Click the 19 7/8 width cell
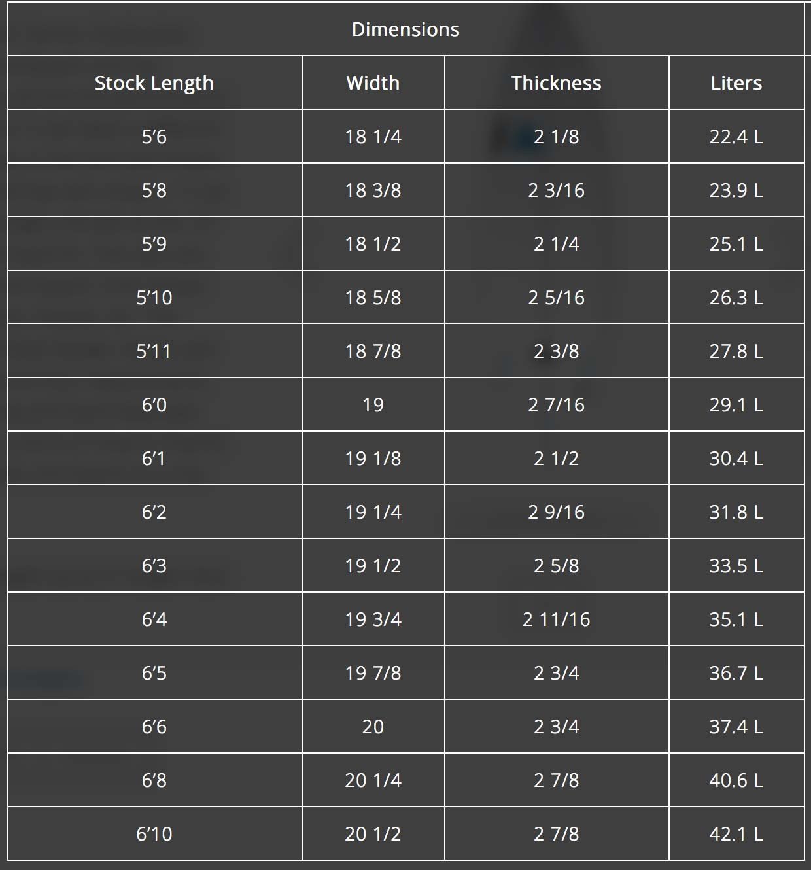This screenshot has width=811, height=870. click(373, 673)
